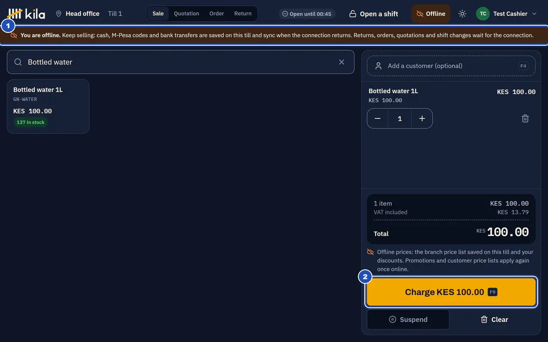The image size is (548, 342).
Task: Clear the search field with the X icon
Action: 342,62
